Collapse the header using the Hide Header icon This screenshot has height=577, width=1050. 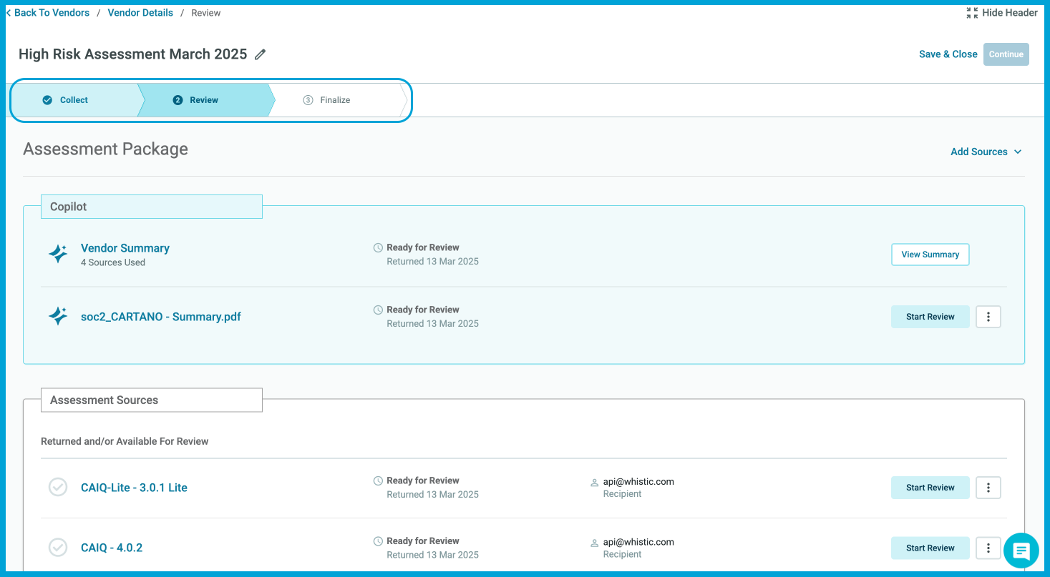[x=972, y=12]
